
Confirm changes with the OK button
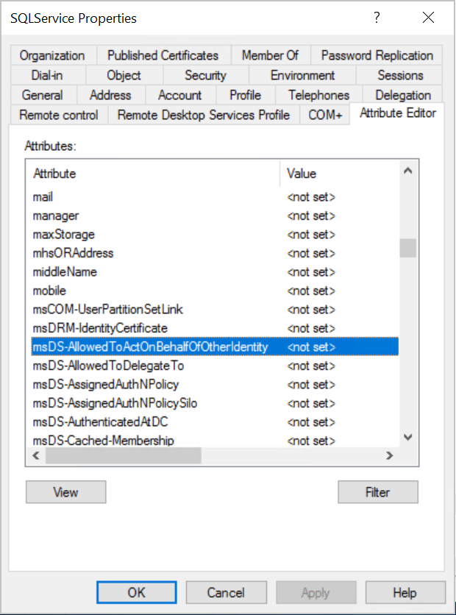pos(136,591)
